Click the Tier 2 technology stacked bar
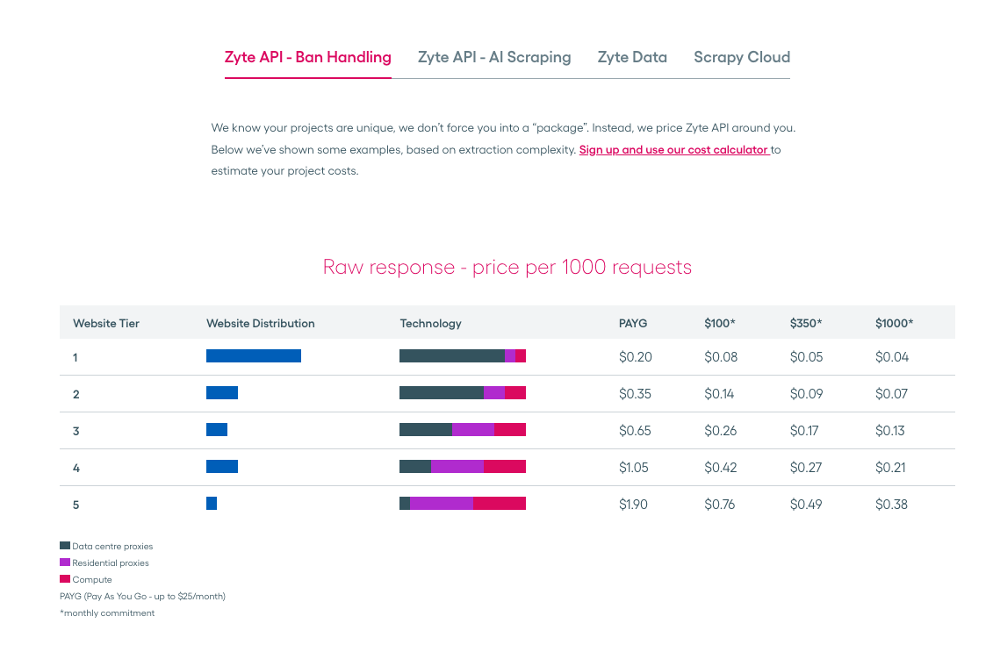Image resolution: width=993 pixels, height=645 pixels. click(463, 392)
